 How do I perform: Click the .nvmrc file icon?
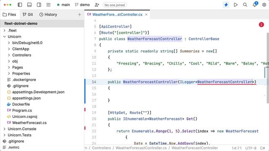[x=5, y=147]
